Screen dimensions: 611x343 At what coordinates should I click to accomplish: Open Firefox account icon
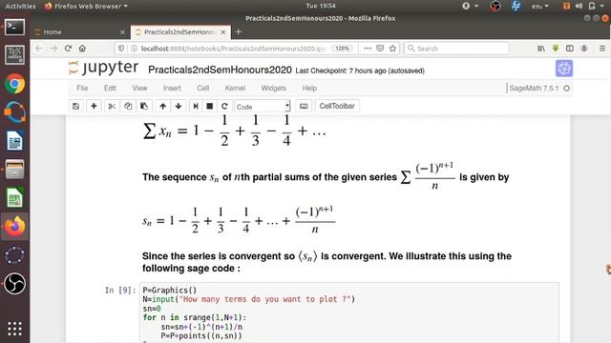tap(583, 49)
